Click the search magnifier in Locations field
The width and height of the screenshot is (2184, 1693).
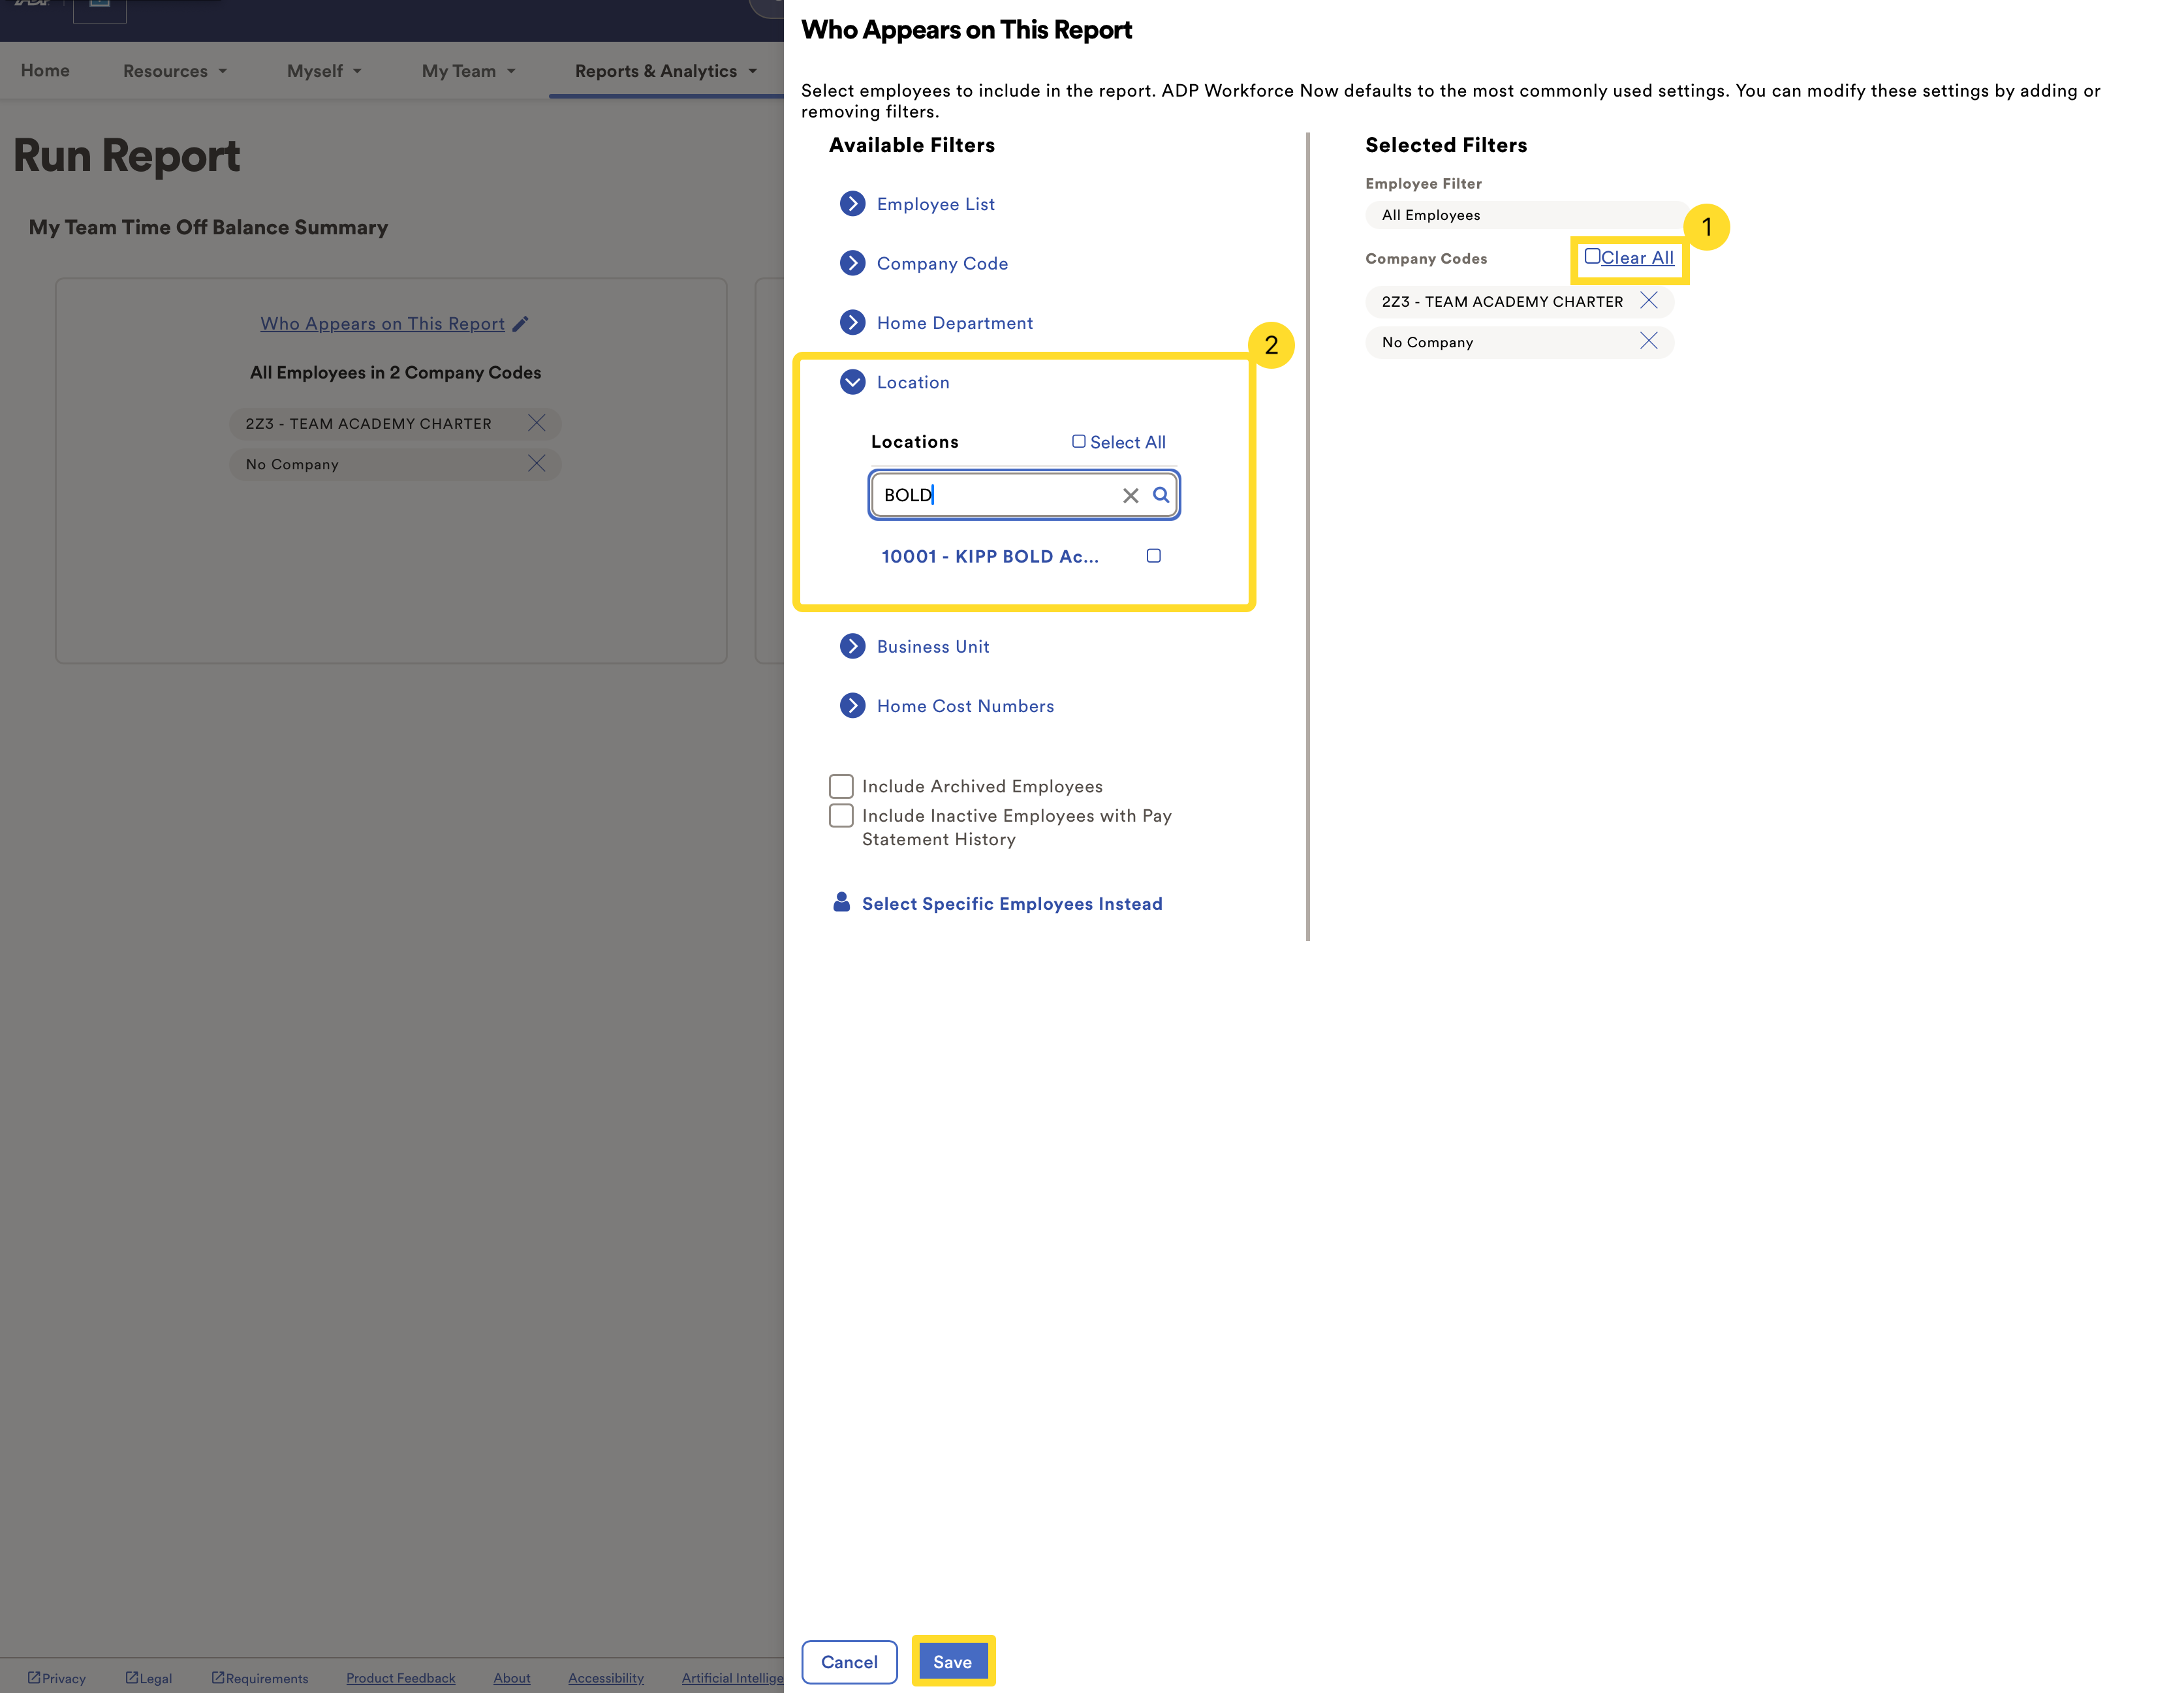(x=1160, y=495)
